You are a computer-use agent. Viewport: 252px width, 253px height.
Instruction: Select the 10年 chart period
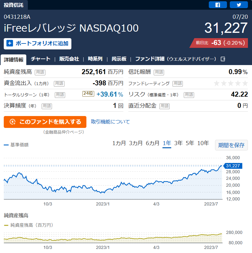(203, 143)
